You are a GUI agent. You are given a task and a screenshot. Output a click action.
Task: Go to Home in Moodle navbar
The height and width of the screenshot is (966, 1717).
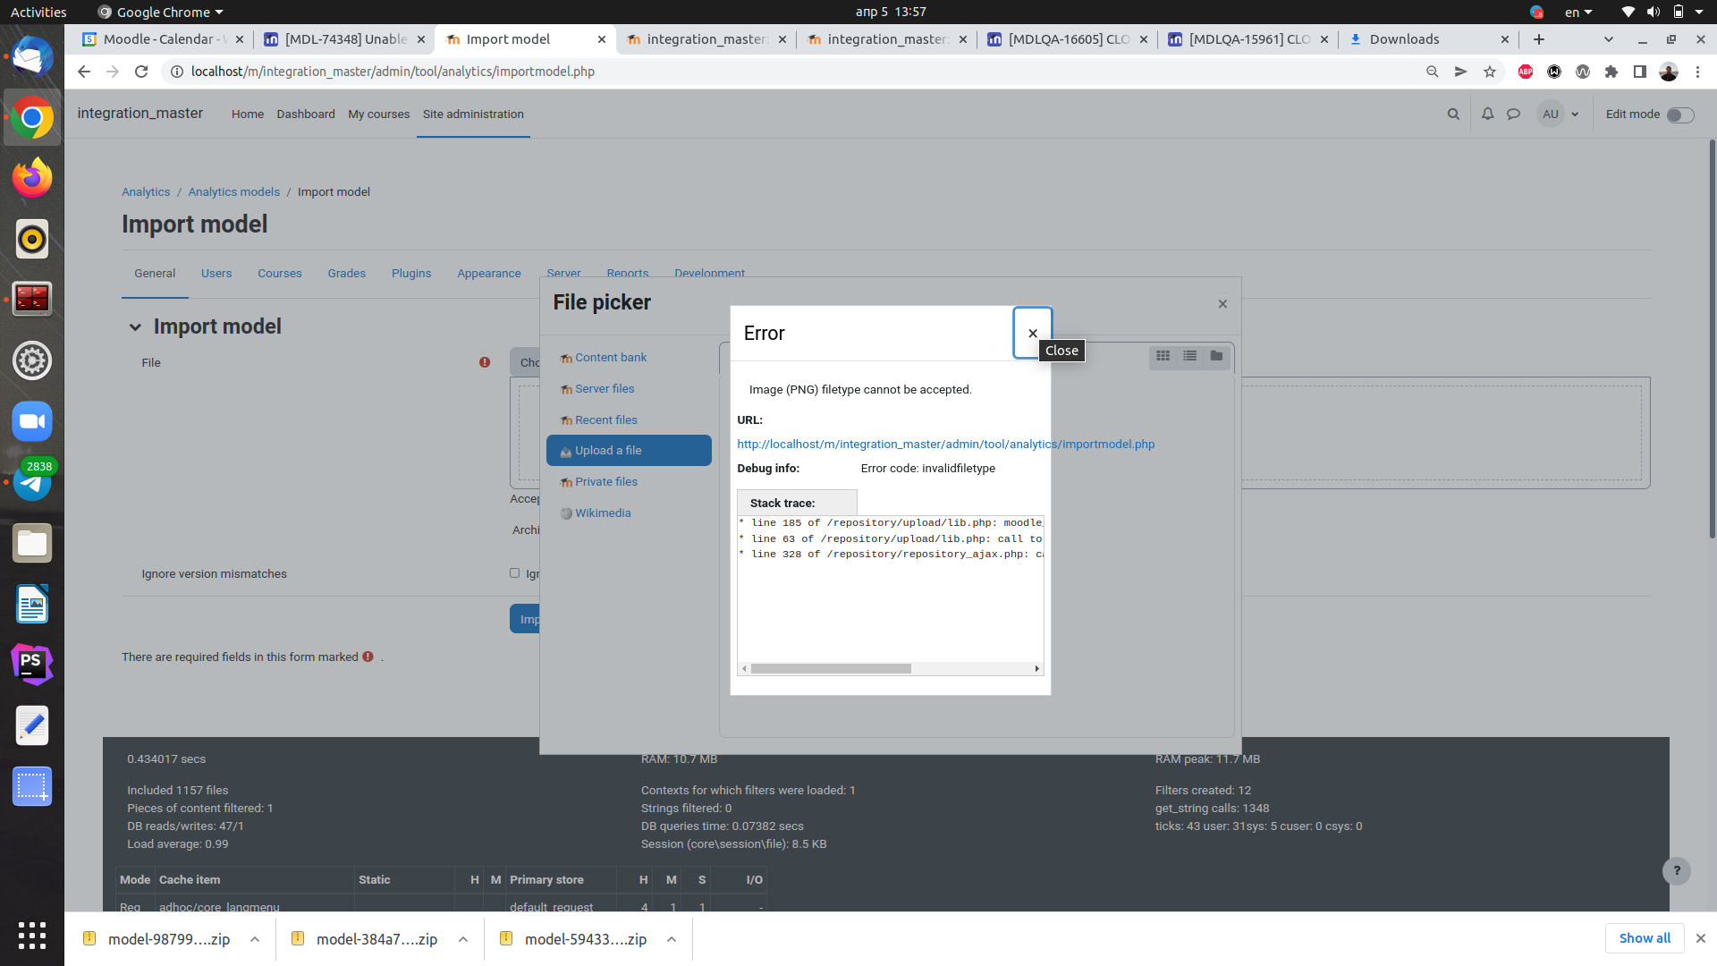point(248,114)
